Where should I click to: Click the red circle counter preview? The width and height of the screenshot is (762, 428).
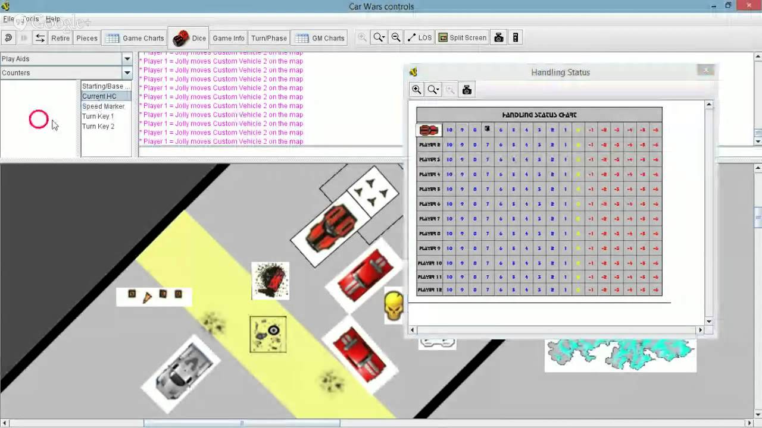point(39,119)
